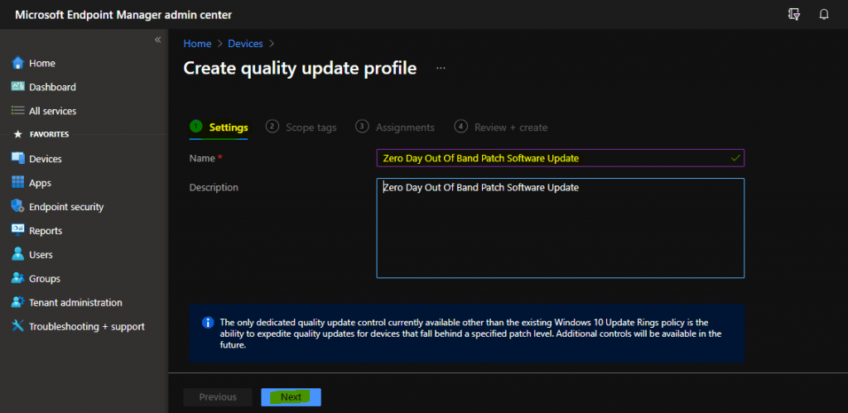The width and height of the screenshot is (848, 413).
Task: Select the Settings step tab
Action: pos(219,127)
